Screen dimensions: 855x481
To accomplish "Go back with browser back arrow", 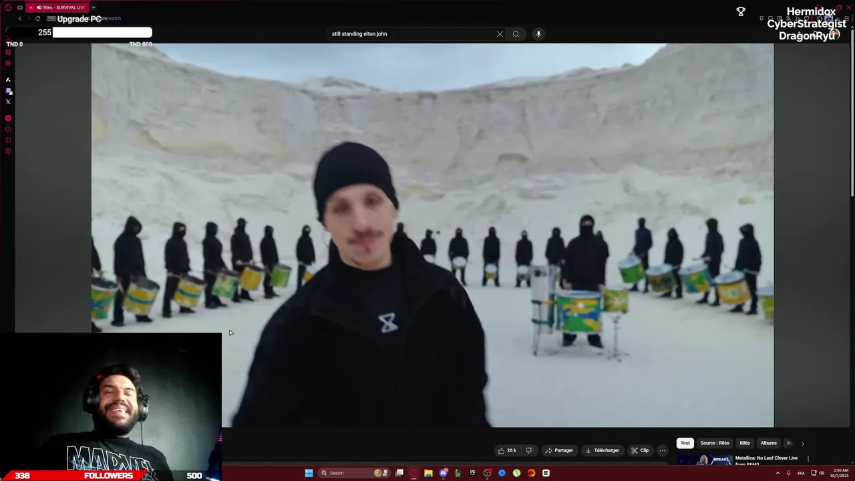I will click(20, 19).
